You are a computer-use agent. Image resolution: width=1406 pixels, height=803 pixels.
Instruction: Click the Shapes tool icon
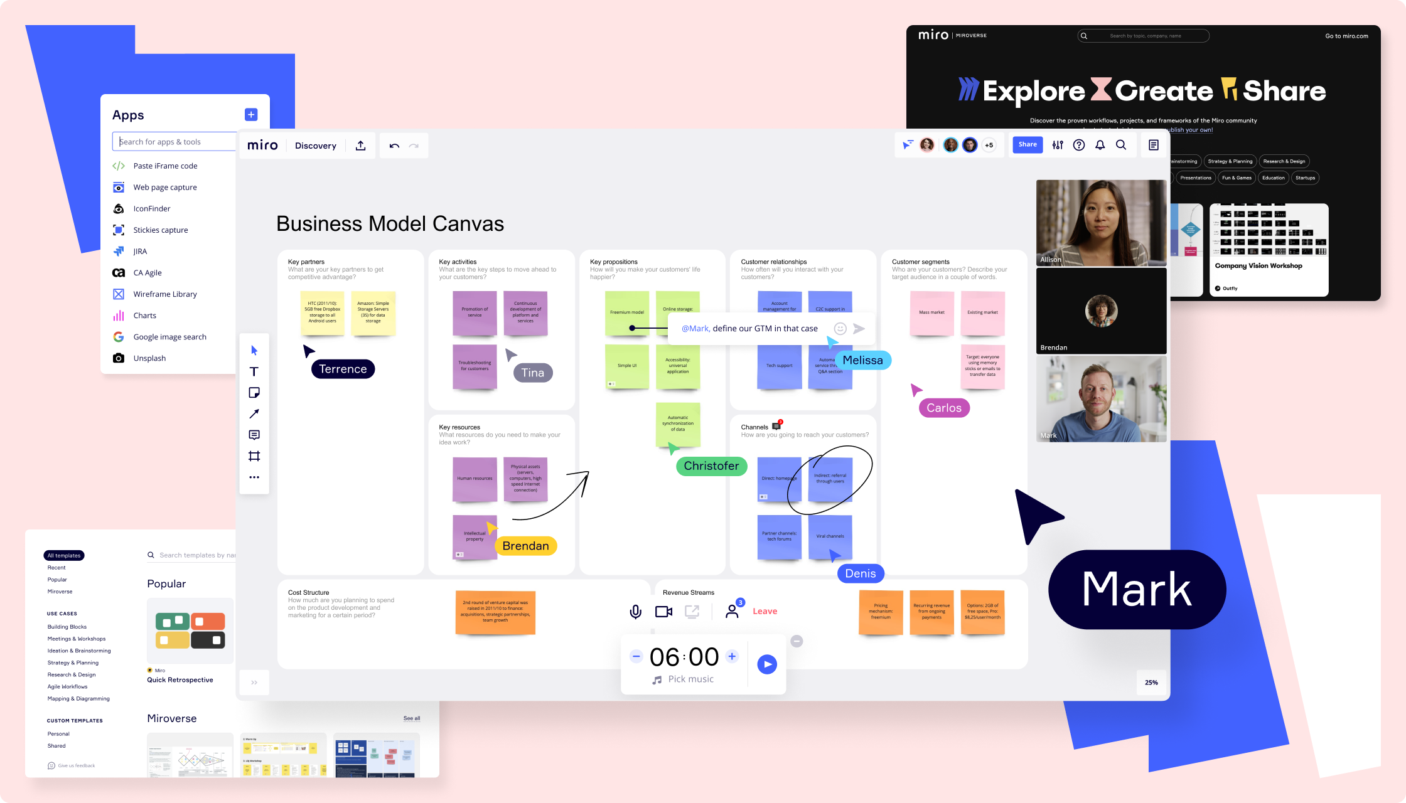pos(256,392)
